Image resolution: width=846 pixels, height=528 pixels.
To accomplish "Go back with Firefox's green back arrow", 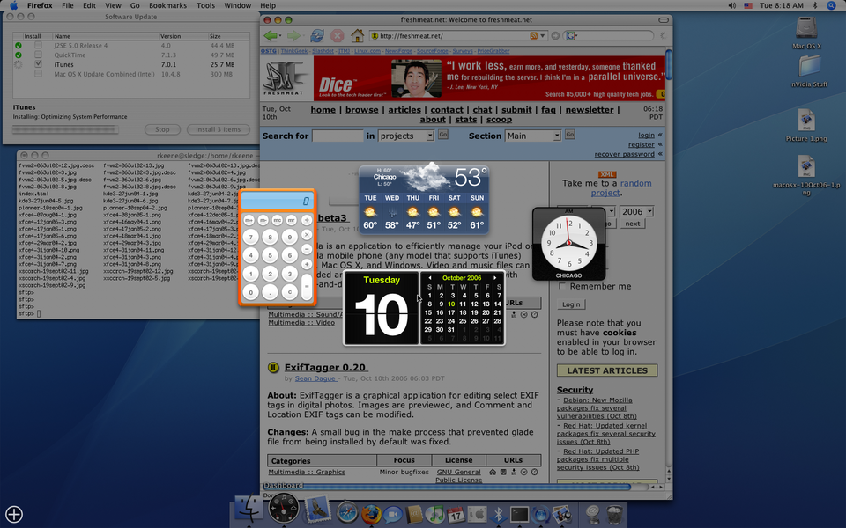I will 270,36.
